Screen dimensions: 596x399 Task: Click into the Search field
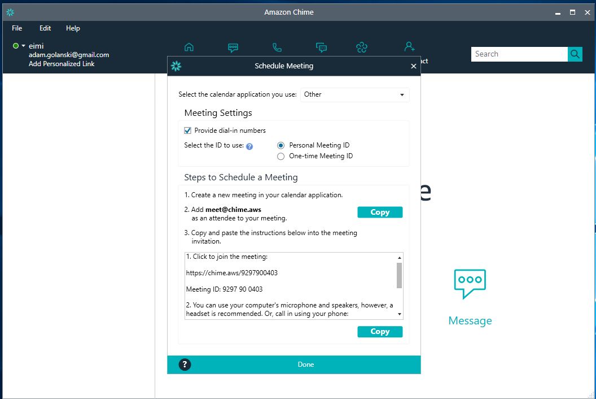pyautogui.click(x=519, y=54)
